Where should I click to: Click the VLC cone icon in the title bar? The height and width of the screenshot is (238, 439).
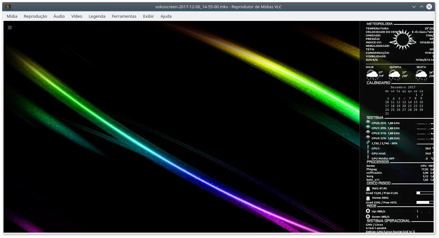point(9,6)
